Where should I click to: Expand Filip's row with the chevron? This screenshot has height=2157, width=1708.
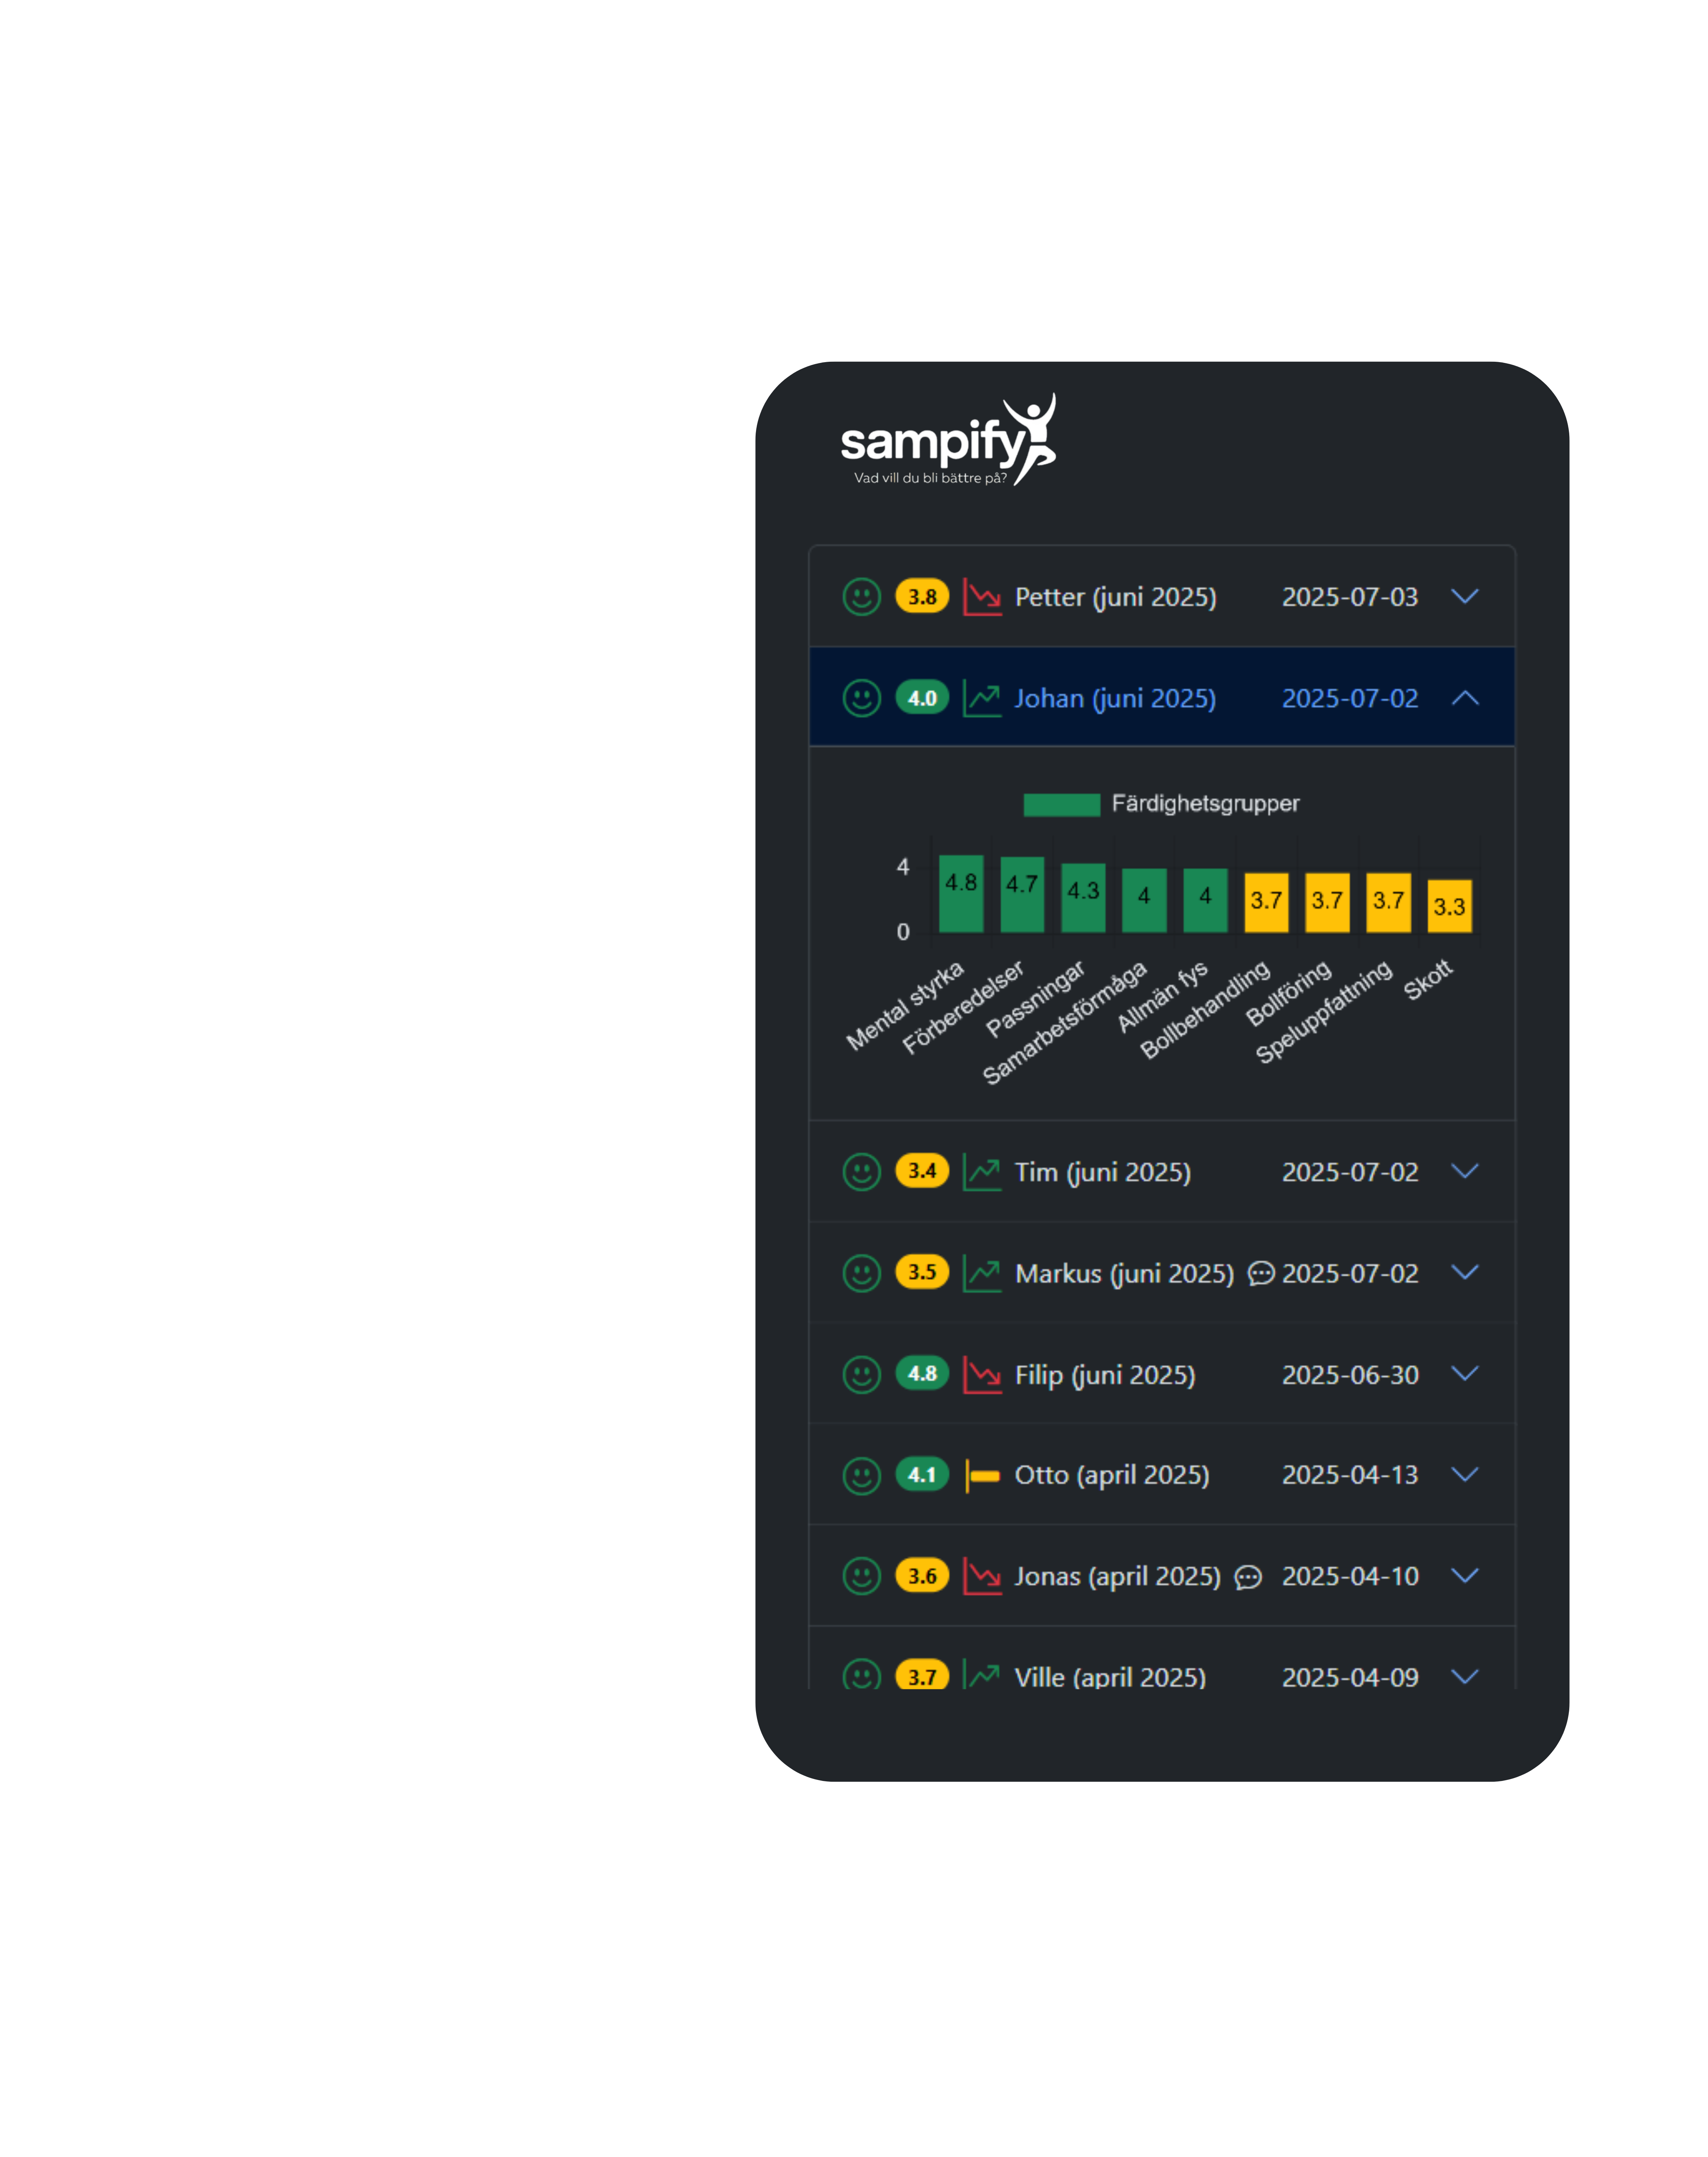[1465, 1374]
